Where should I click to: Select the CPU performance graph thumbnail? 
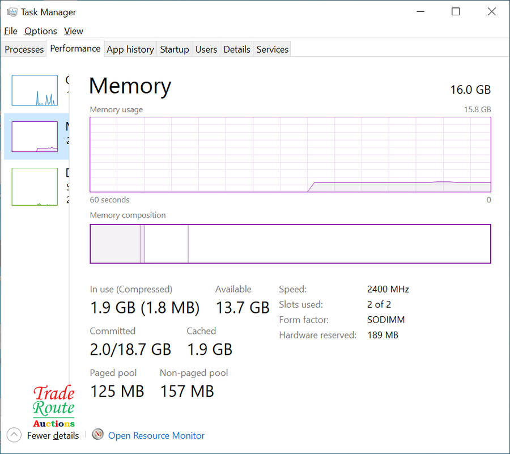click(x=35, y=90)
